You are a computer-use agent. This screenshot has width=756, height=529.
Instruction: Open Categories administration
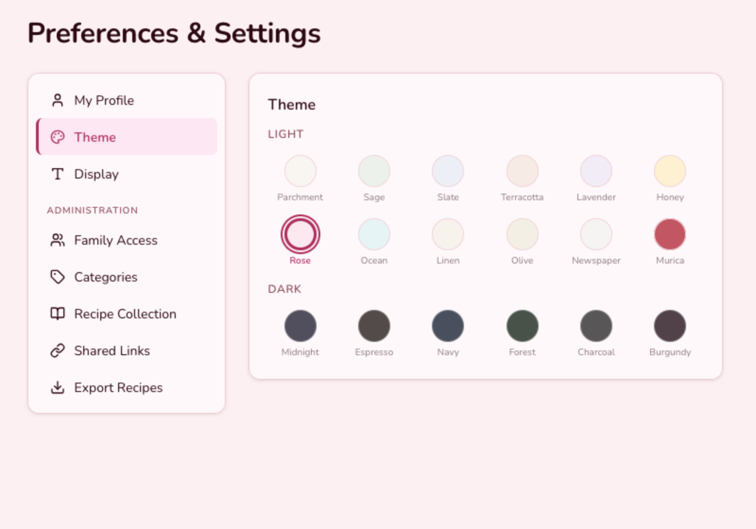127,277
